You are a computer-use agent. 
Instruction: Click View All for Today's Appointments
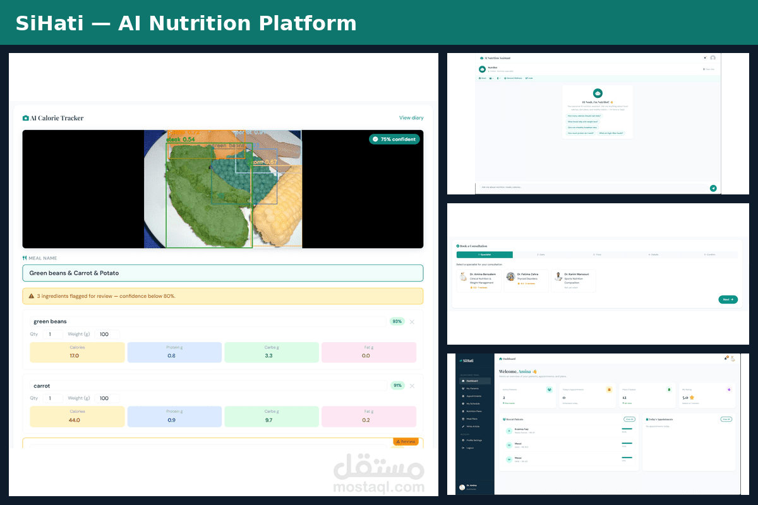point(726,419)
